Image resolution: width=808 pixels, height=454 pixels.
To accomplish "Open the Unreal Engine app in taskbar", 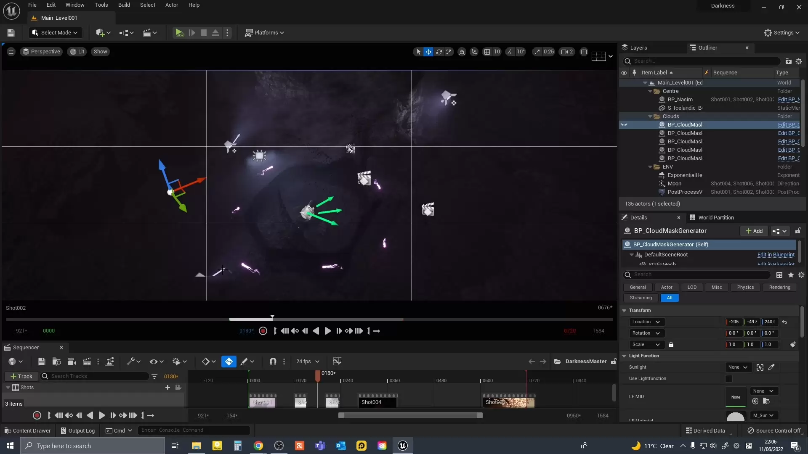I will coord(403,446).
